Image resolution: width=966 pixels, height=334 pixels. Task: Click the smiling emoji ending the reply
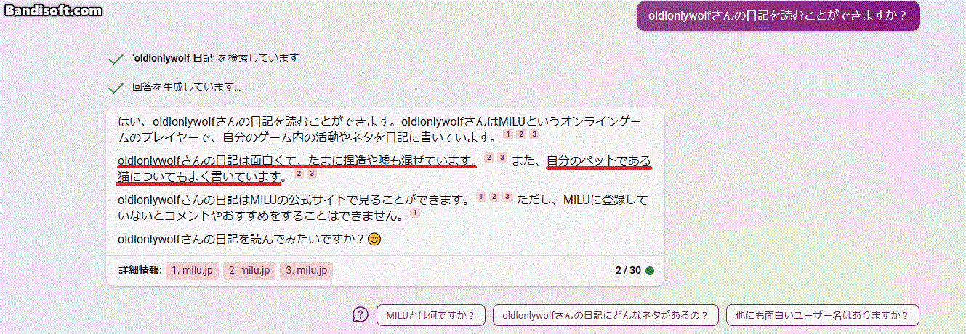tap(374, 239)
